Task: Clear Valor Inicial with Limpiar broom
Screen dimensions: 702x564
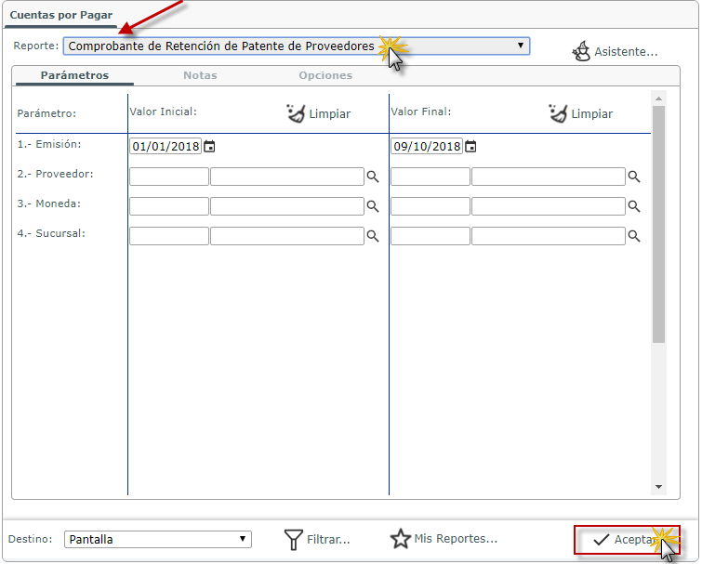Action: pyautogui.click(x=319, y=113)
